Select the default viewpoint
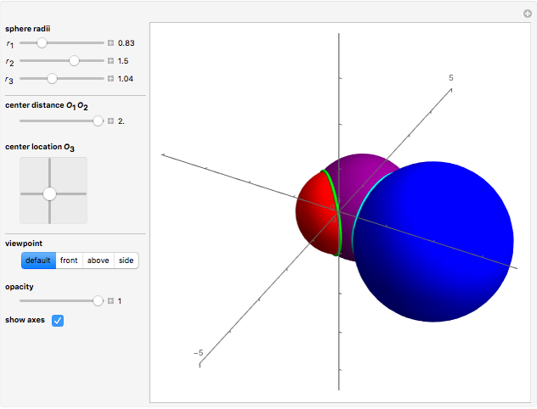This screenshot has width=537, height=409. coord(37,261)
